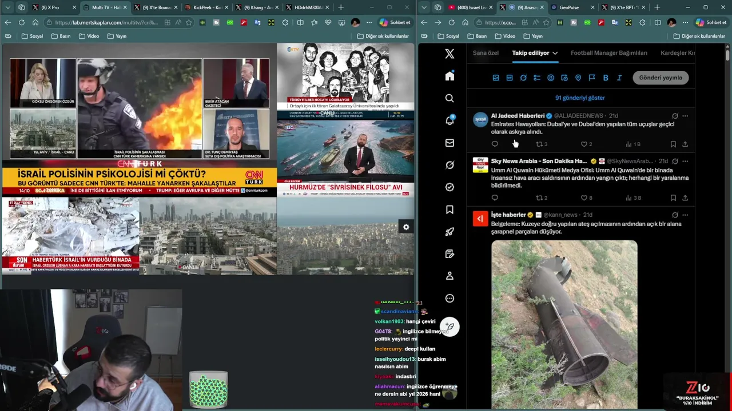Favorite the X page with star icon
732x411 pixels.
(x=546, y=22)
